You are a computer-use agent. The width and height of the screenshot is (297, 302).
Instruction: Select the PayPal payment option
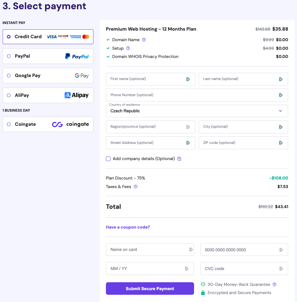(9, 56)
